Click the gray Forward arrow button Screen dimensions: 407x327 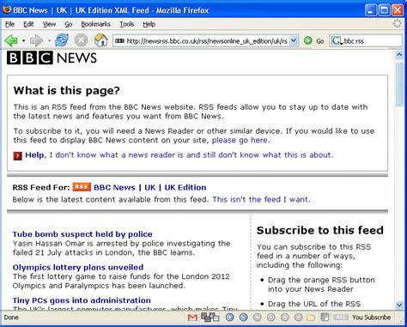(36, 40)
